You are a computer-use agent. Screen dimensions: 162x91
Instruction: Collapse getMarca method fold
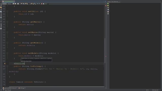7,22
